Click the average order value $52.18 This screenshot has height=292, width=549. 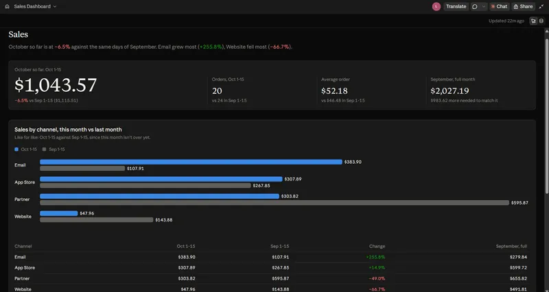[334, 91]
